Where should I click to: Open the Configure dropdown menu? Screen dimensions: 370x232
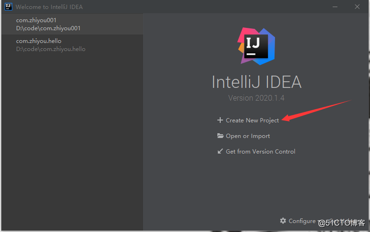tap(301, 221)
